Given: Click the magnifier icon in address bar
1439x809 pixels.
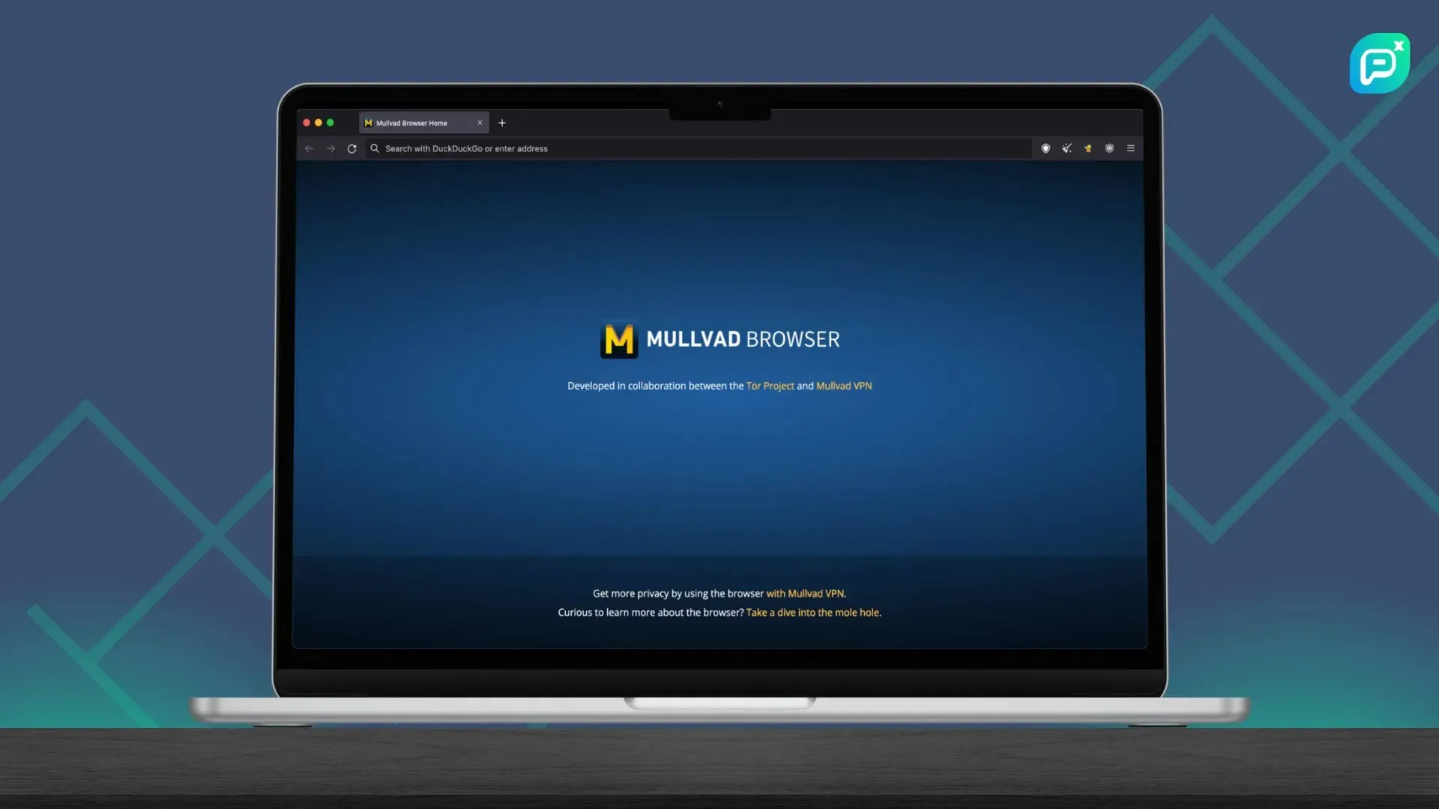Looking at the screenshot, I should click(375, 148).
